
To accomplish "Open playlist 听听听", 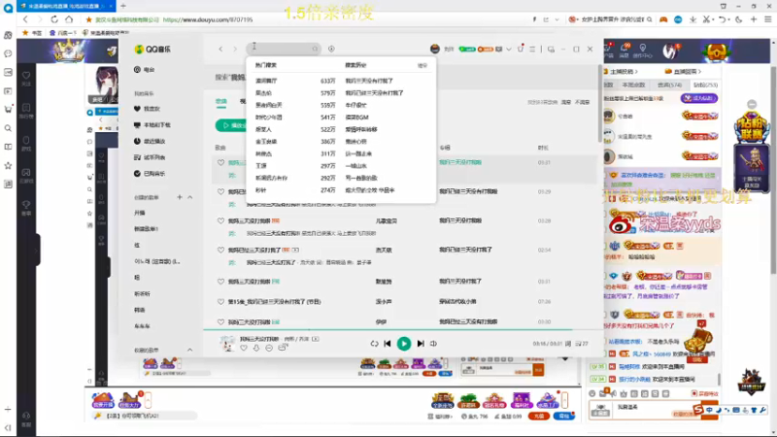I will coord(142,294).
